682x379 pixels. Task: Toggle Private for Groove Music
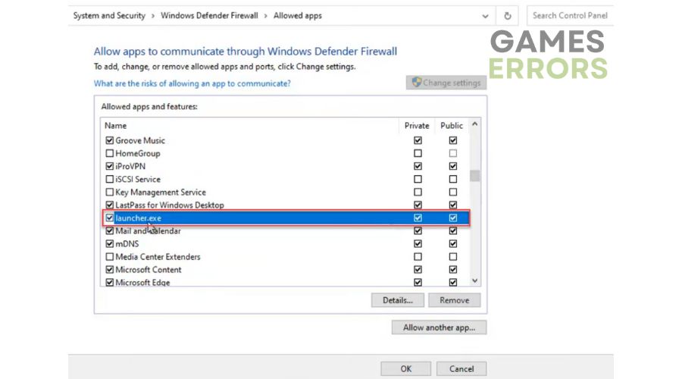click(x=418, y=140)
